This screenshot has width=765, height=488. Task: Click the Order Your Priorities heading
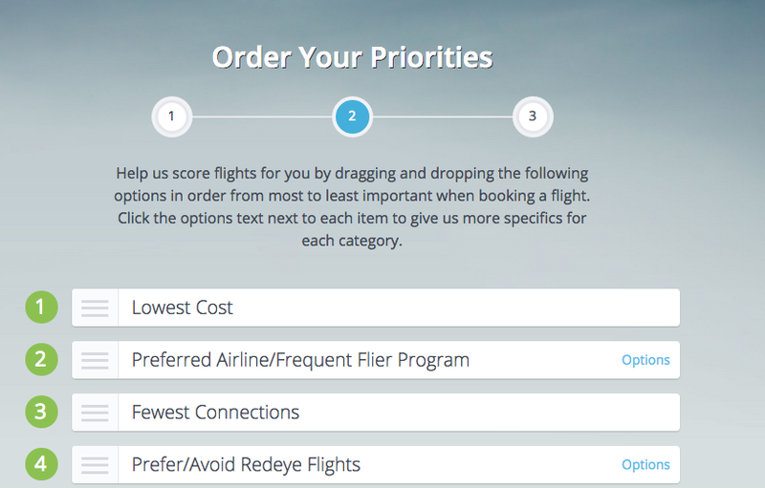click(352, 57)
